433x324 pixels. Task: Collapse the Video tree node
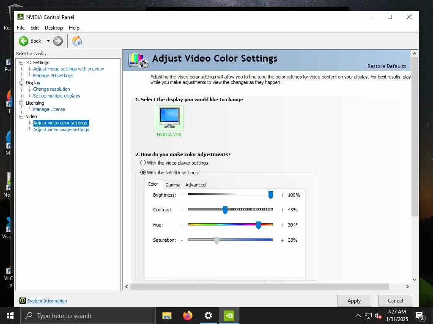tap(21, 116)
